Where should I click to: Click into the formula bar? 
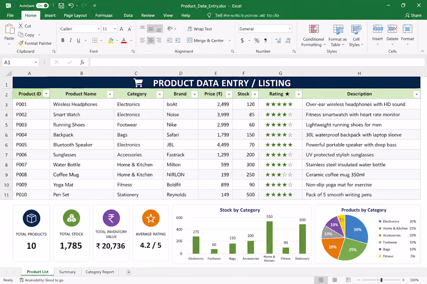point(257,62)
